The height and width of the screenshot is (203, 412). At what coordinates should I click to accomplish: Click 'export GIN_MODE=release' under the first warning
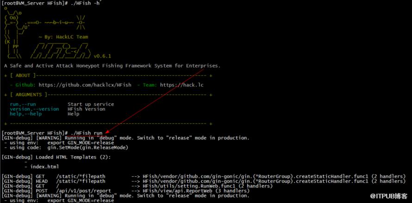tap(81, 143)
